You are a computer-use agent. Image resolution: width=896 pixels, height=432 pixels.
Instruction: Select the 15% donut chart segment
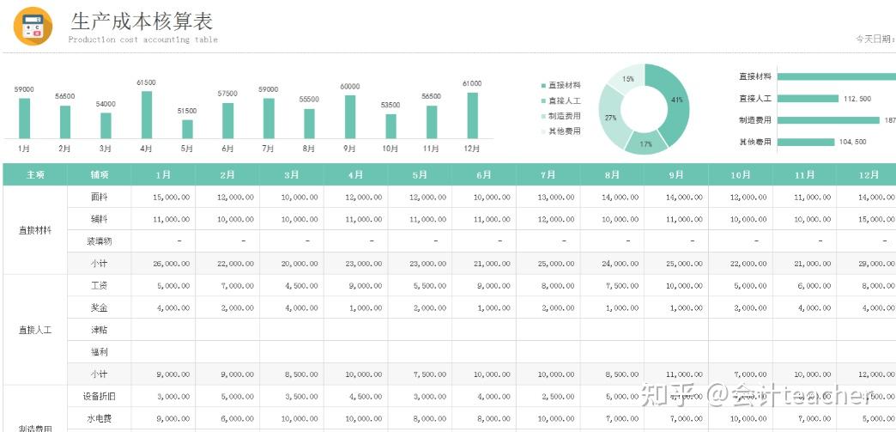(628, 79)
